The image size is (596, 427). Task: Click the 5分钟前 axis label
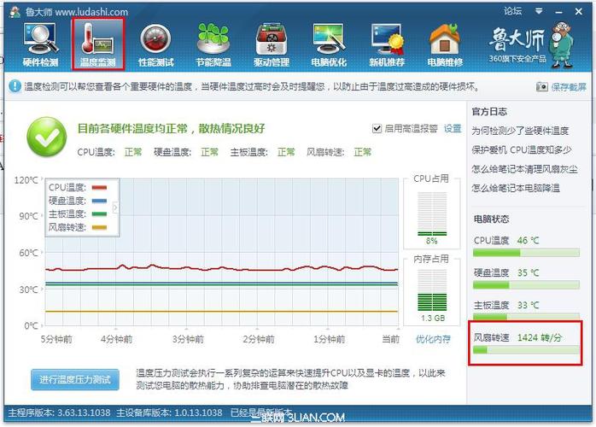[56, 339]
